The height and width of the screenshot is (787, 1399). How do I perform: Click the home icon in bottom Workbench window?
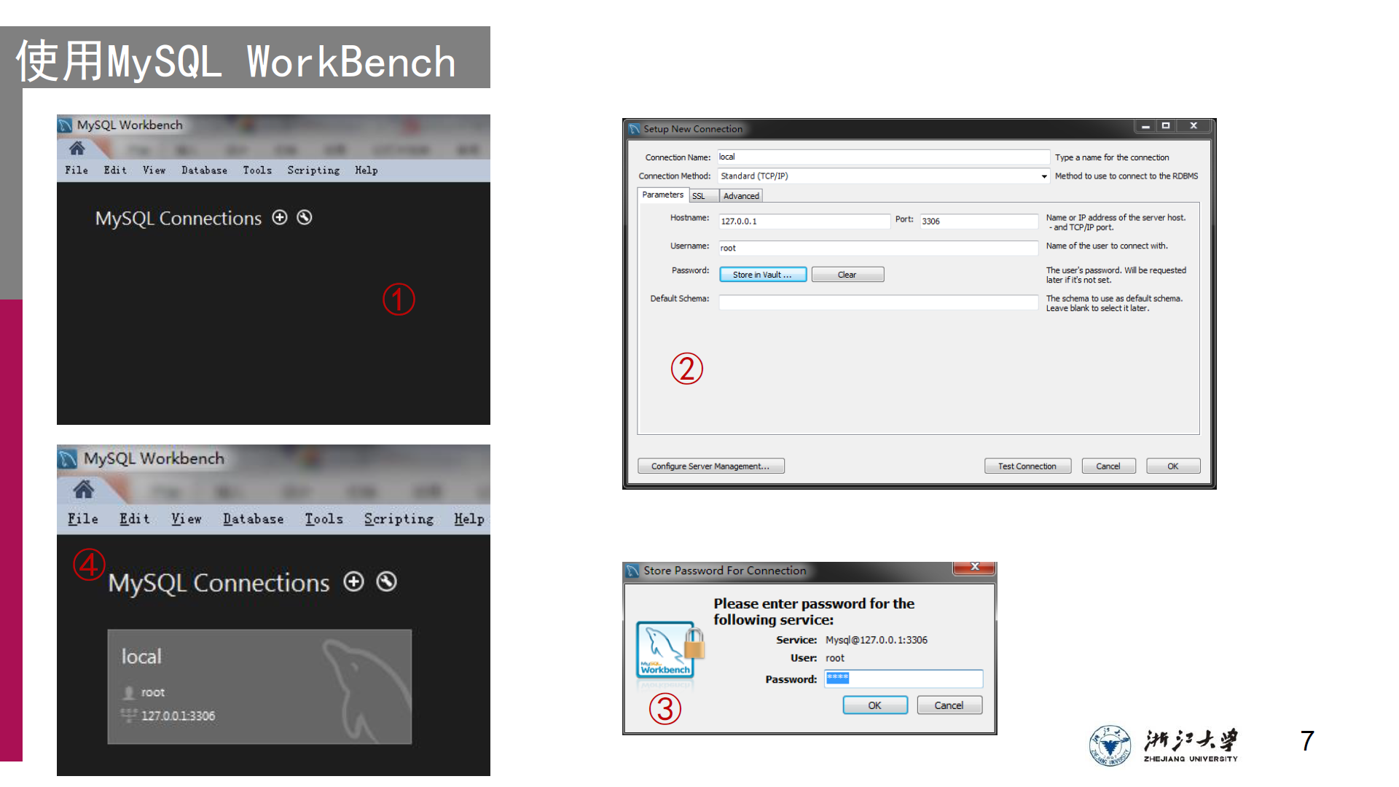point(84,490)
